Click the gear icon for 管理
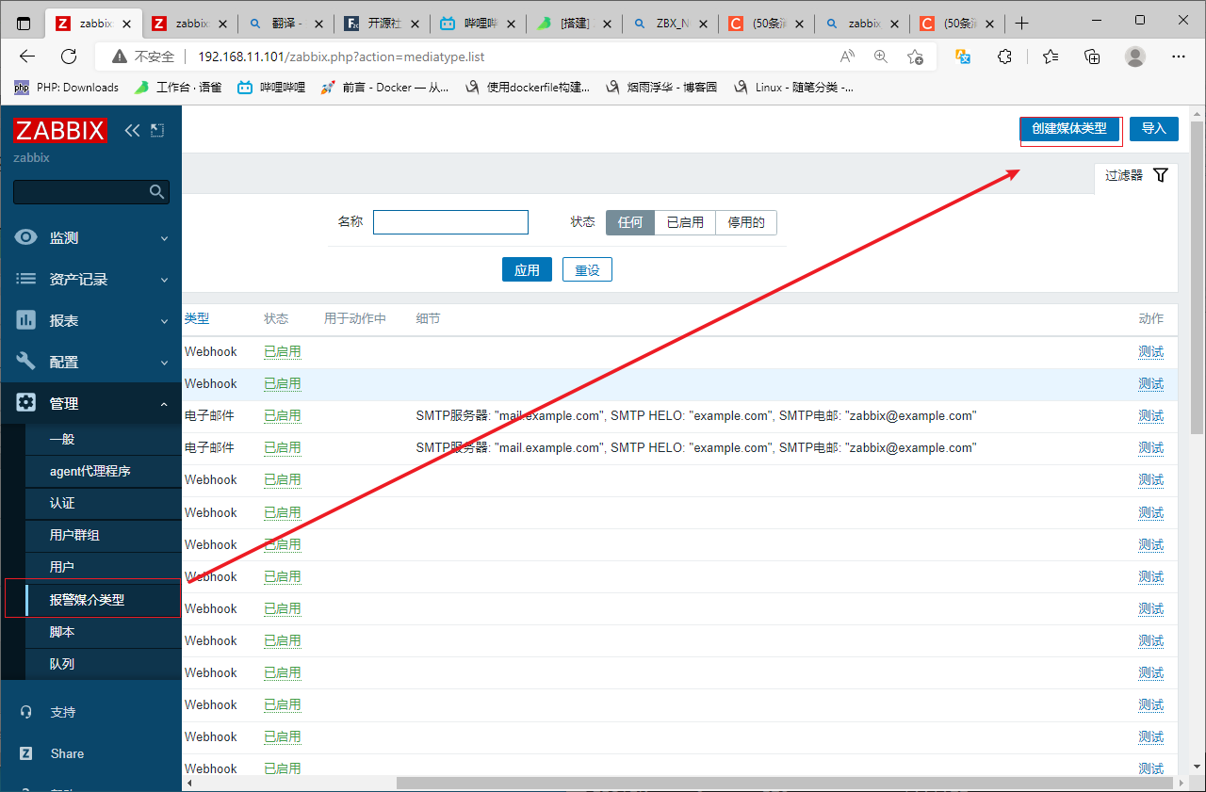The image size is (1206, 792). coord(26,403)
